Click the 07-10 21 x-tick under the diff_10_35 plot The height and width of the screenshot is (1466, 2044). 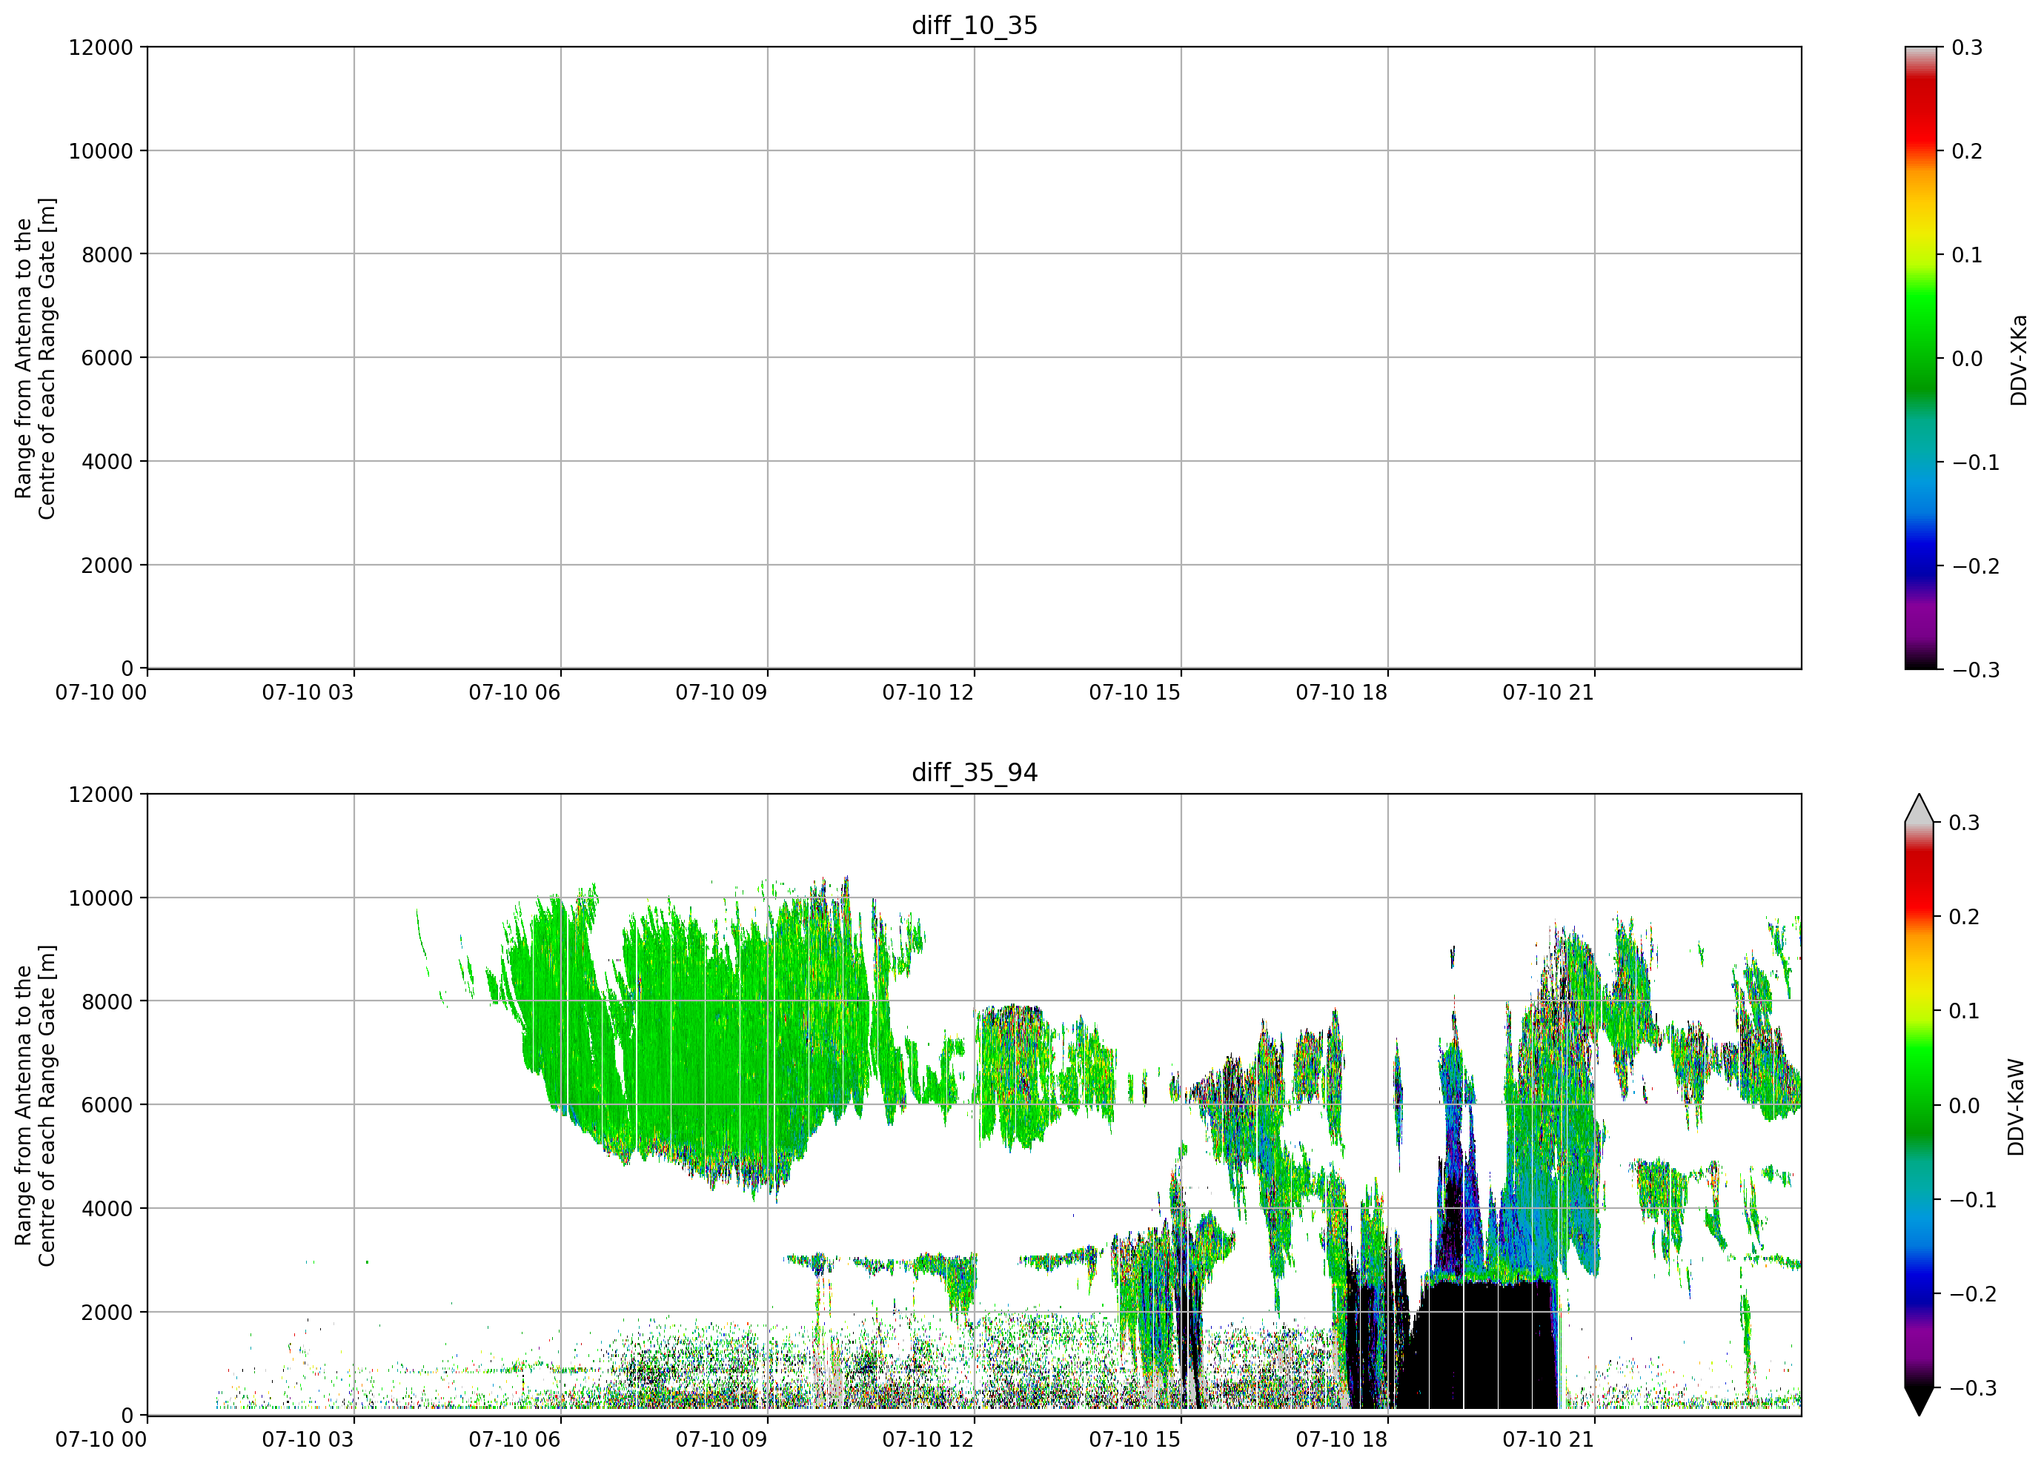click(x=1548, y=693)
